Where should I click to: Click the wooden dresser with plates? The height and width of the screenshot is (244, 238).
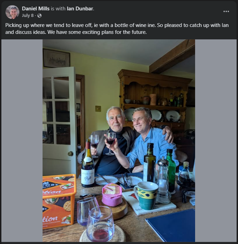coord(154,97)
